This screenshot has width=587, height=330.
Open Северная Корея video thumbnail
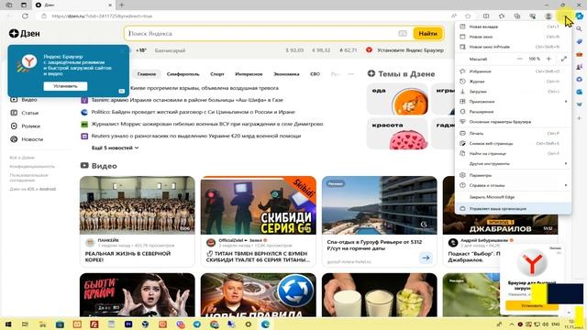pyautogui.click(x=138, y=205)
